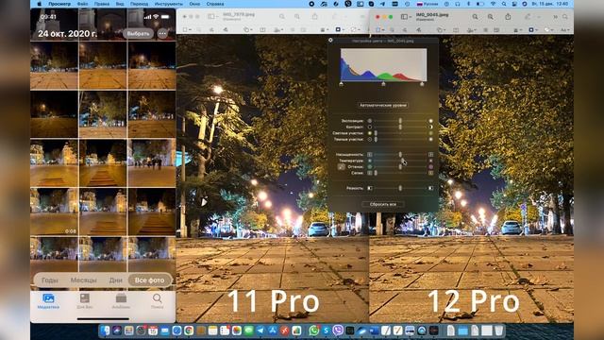Open the Albums tab in Photos

pos(121,301)
